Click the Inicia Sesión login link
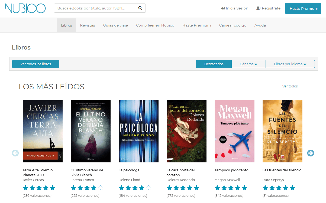This screenshot has width=326, height=203. click(235, 8)
